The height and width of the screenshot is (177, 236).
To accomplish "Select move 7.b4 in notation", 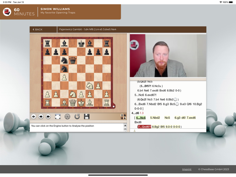I will click(156, 100).
